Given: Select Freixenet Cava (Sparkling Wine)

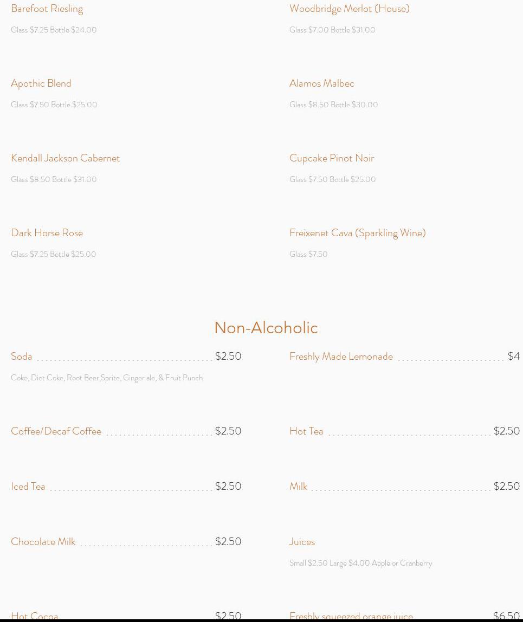Looking at the screenshot, I should pyautogui.click(x=358, y=233).
